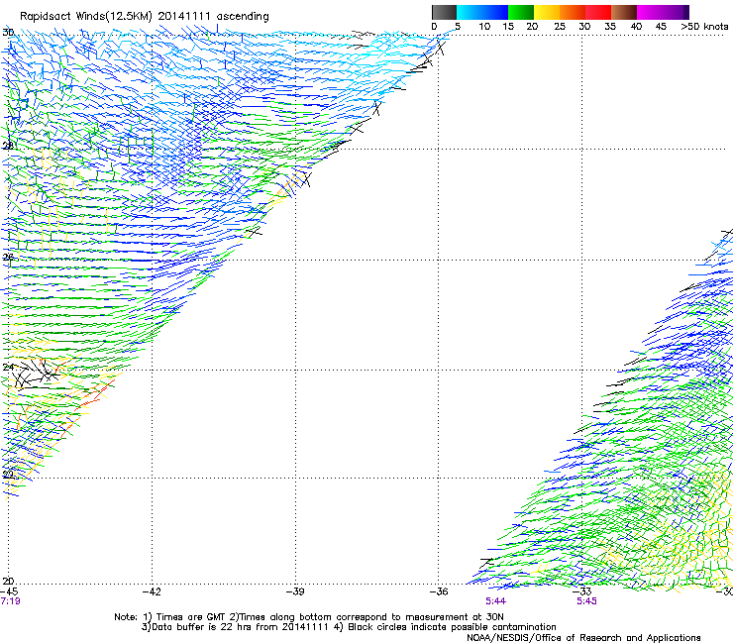Click the note line about 'Data buffer is 22 hrs'
The image size is (733, 644).
(x=349, y=627)
